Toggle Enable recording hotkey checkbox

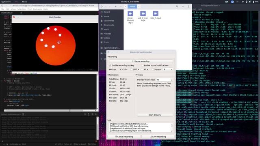[110, 65]
